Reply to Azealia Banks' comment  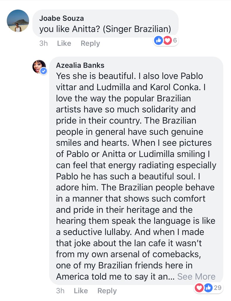(107, 291)
